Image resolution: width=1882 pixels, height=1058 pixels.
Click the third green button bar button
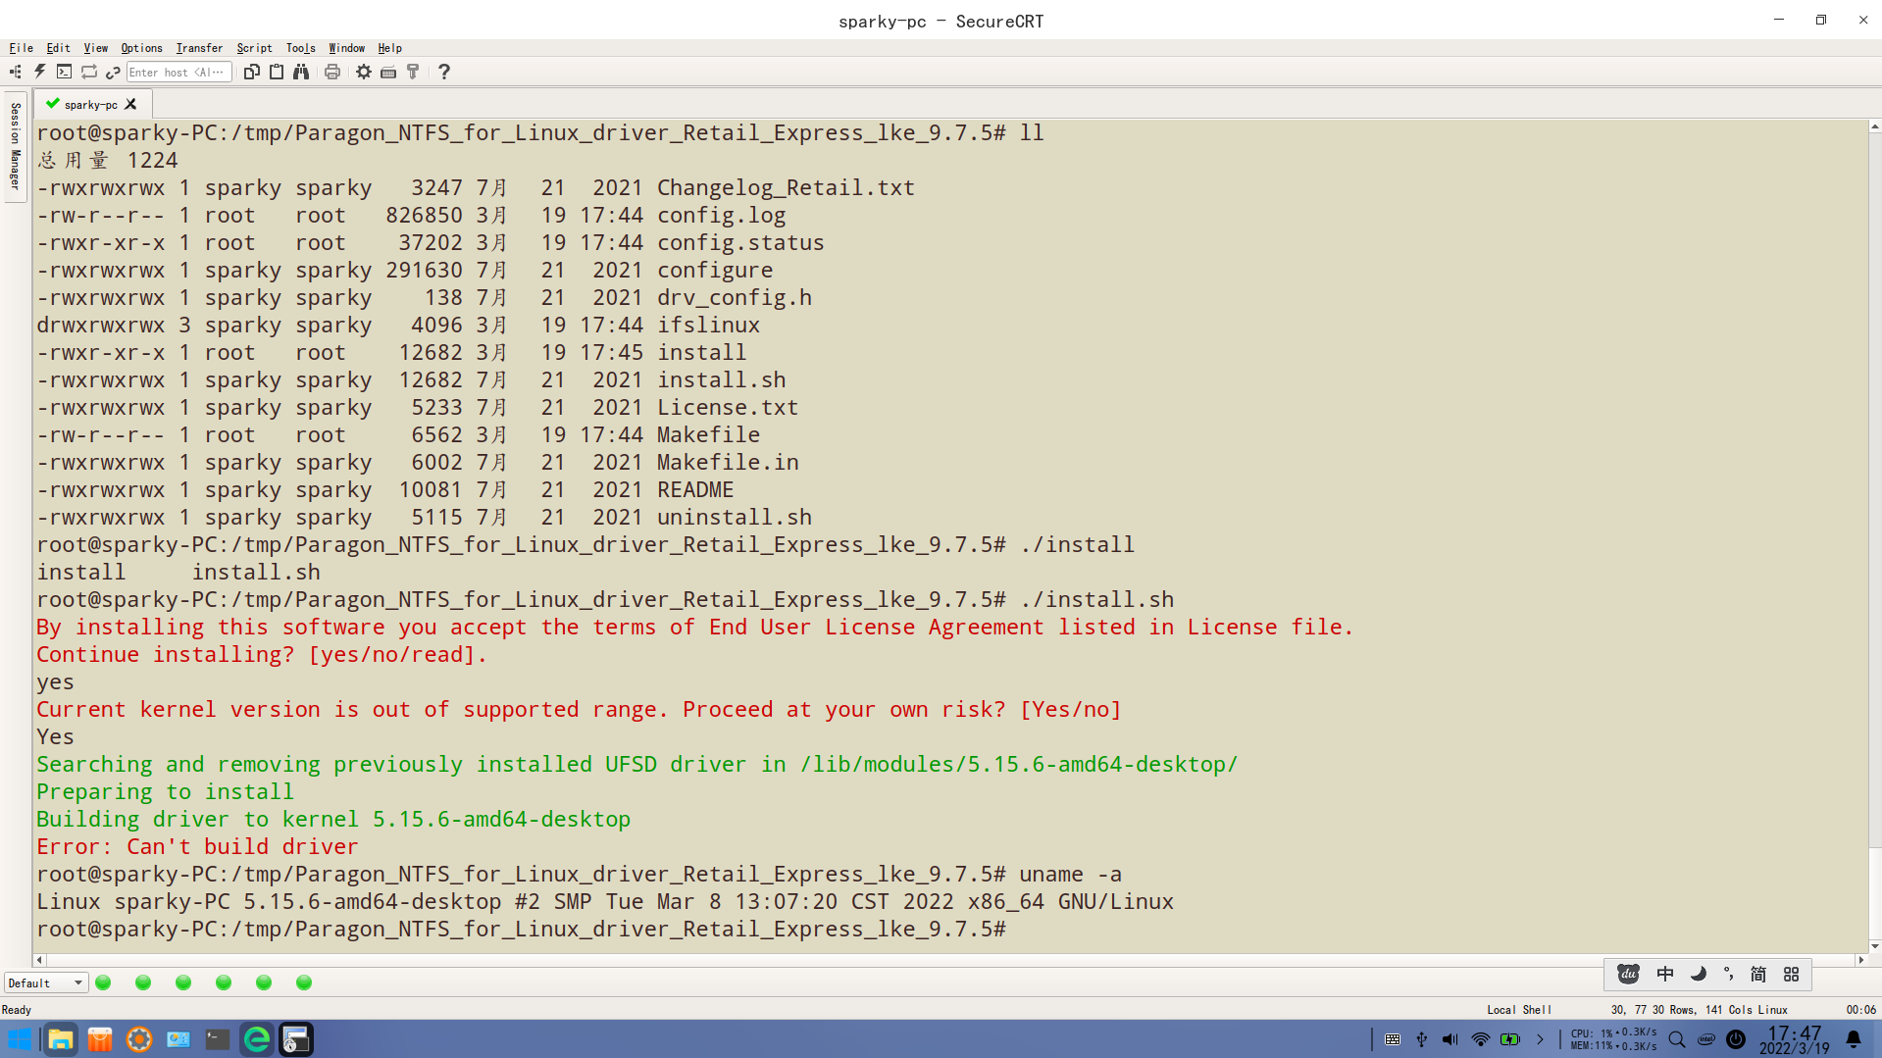[x=183, y=982]
